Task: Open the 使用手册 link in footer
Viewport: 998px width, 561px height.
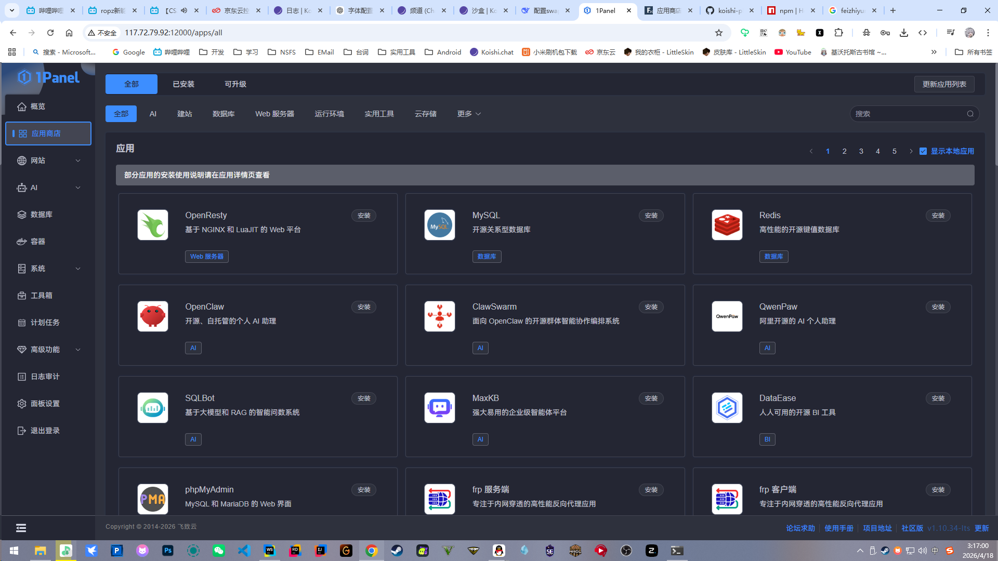Action: coord(838,528)
